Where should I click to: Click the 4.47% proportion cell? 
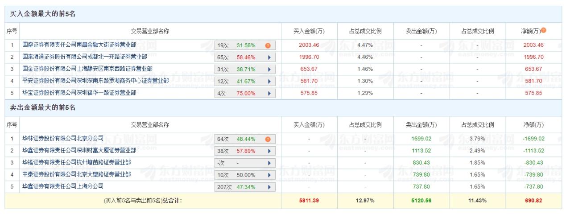pyautogui.click(x=365, y=45)
